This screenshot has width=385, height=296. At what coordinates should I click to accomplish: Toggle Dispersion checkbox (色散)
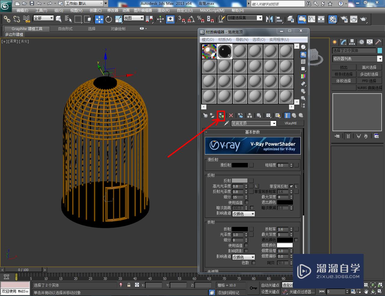pyautogui.click(x=253, y=263)
